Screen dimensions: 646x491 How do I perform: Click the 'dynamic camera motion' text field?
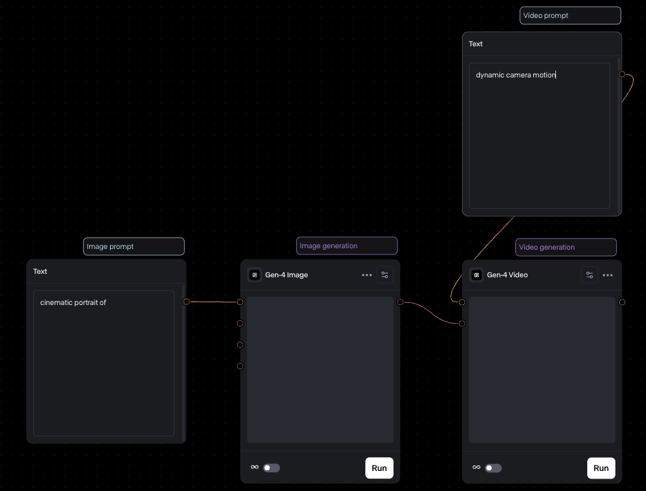click(x=539, y=136)
